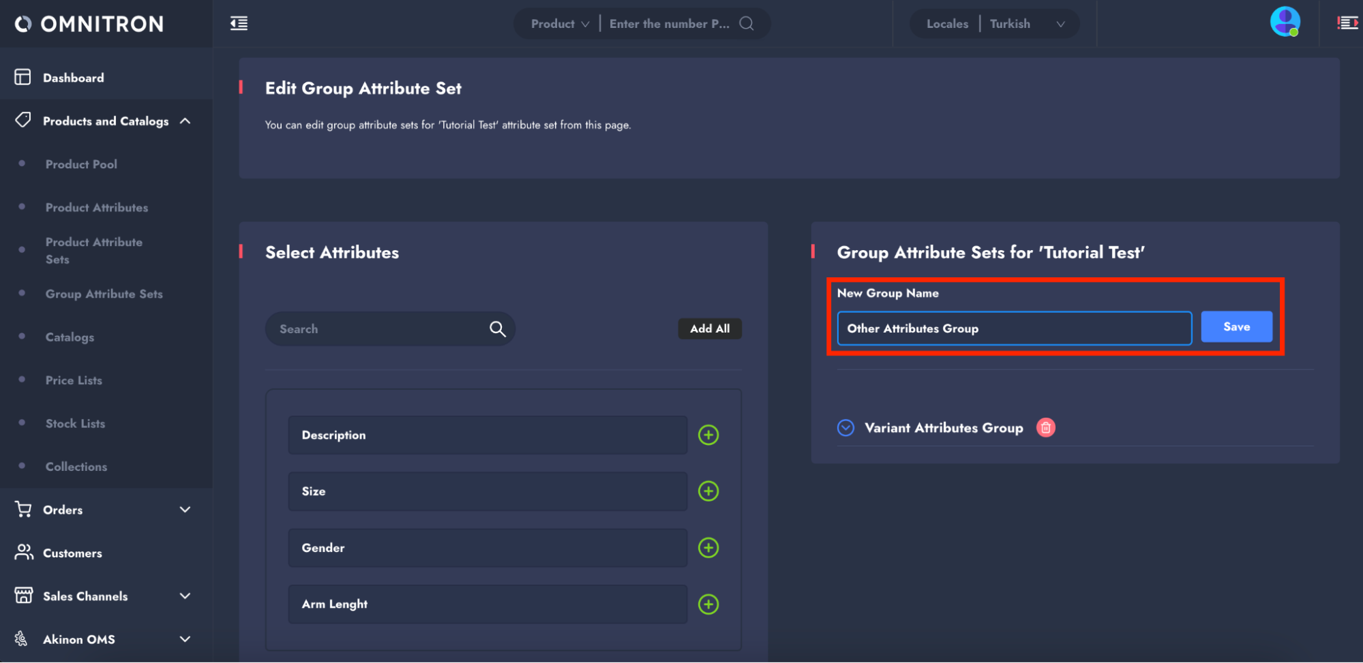
Task: Focus the New Group Name input field
Action: pyautogui.click(x=1014, y=328)
